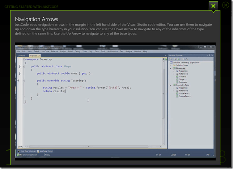Switch to the Circle.cs editor tab
233x169 pixels.
pyautogui.click(x=22, y=55)
